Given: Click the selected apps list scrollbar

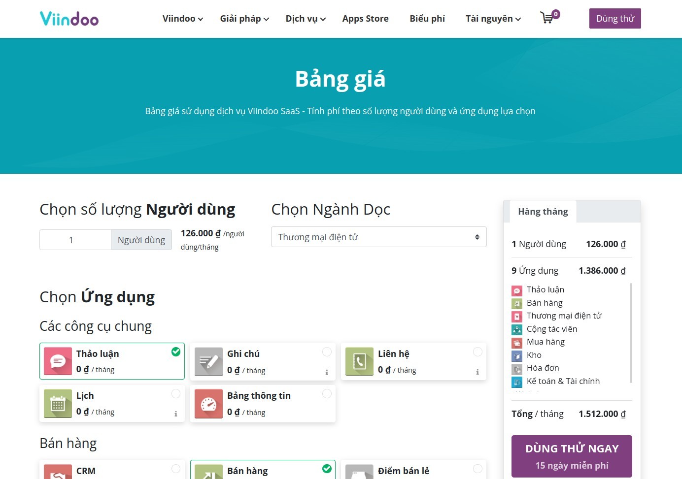Looking at the screenshot, I should 631,333.
